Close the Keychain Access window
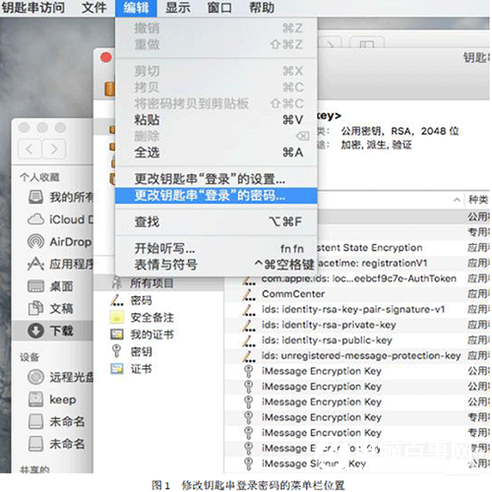Screen dimensions: 492x492 106,58
